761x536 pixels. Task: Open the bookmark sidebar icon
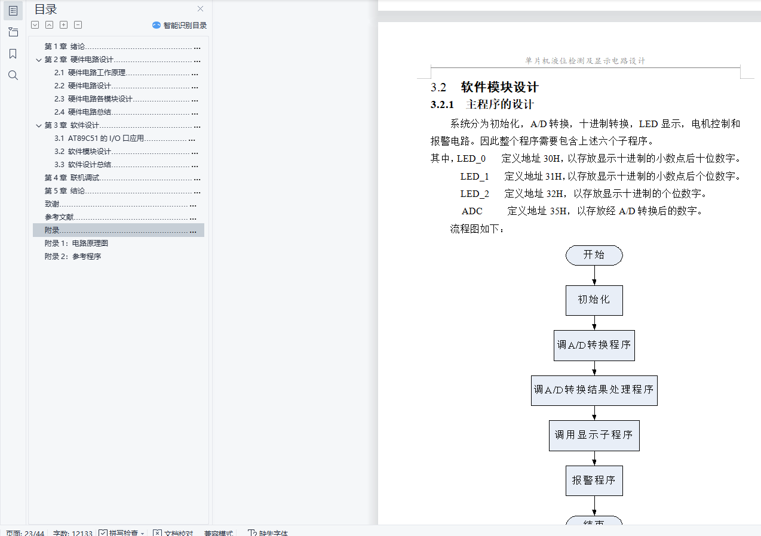[x=13, y=54]
